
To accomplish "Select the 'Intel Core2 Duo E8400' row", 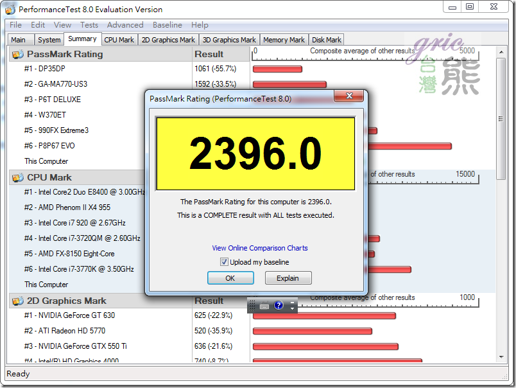I will (85, 192).
